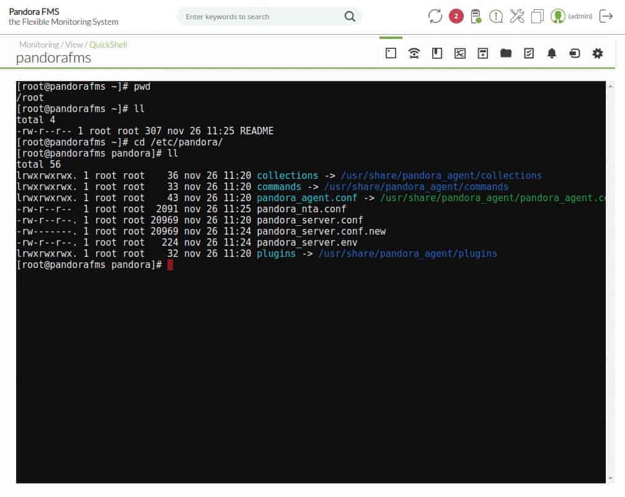Click the red terminal cursor block
This screenshot has height=497, width=625.
(170, 265)
